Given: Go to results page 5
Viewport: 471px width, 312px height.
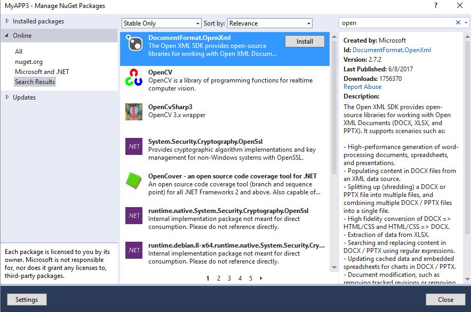Looking at the screenshot, I should (251, 278).
